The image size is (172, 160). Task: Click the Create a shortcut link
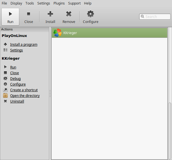click(24, 90)
